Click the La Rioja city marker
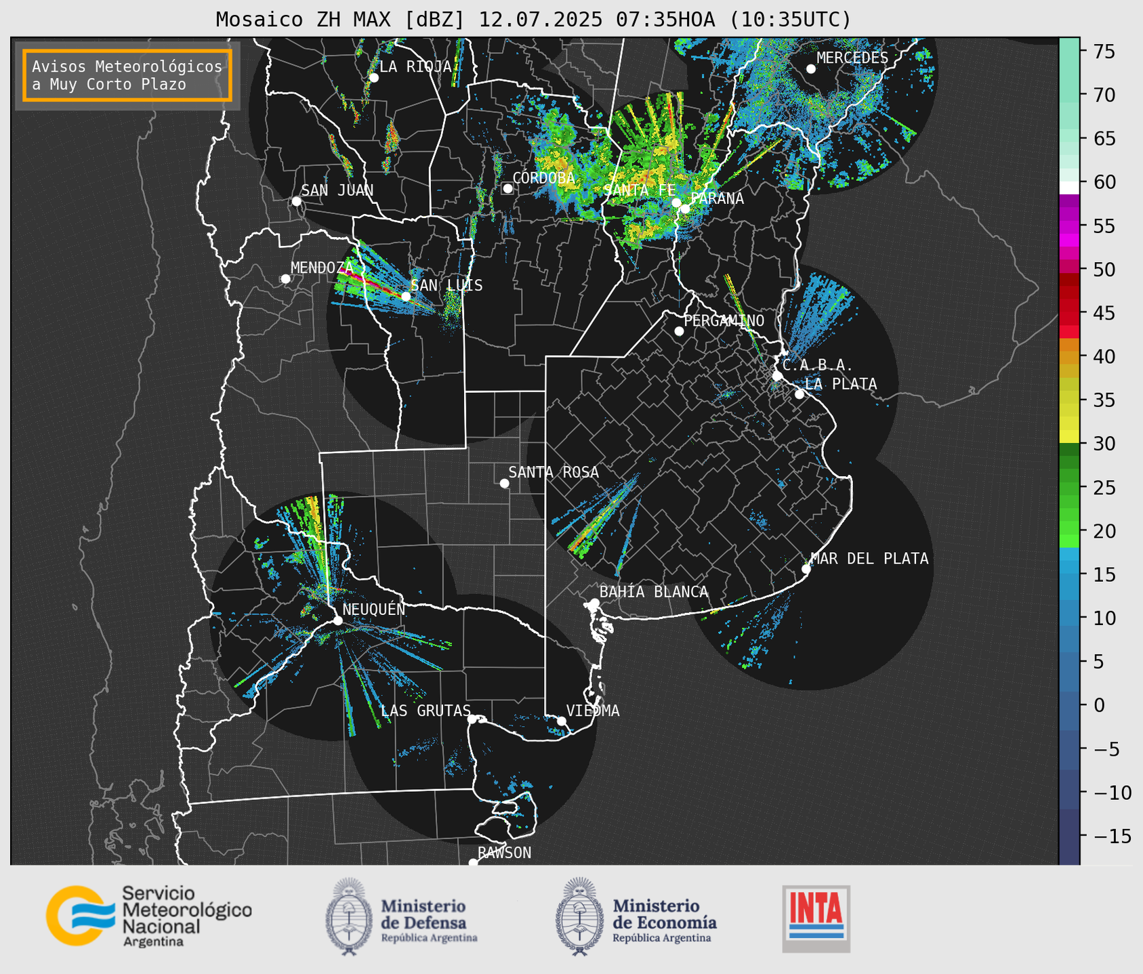The image size is (1143, 974). (x=373, y=78)
